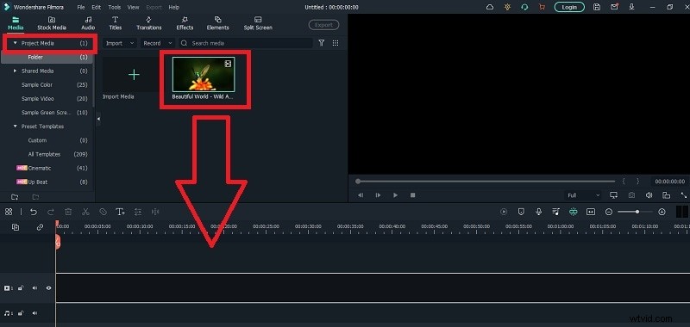Click the download icon in title bar
690x327 pixels.
632,7
